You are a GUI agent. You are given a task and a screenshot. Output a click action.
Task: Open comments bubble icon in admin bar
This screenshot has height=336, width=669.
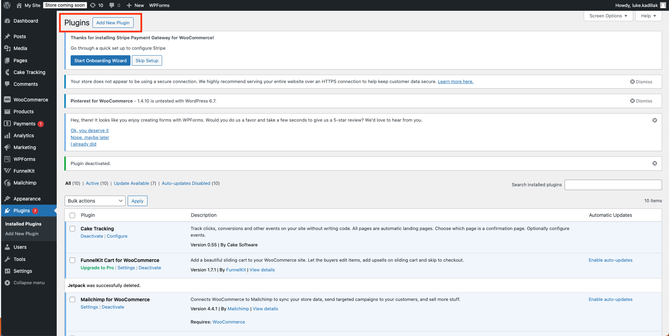pyautogui.click(x=112, y=5)
